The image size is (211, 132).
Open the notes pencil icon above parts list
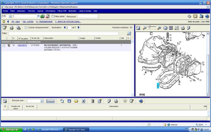click(4, 28)
